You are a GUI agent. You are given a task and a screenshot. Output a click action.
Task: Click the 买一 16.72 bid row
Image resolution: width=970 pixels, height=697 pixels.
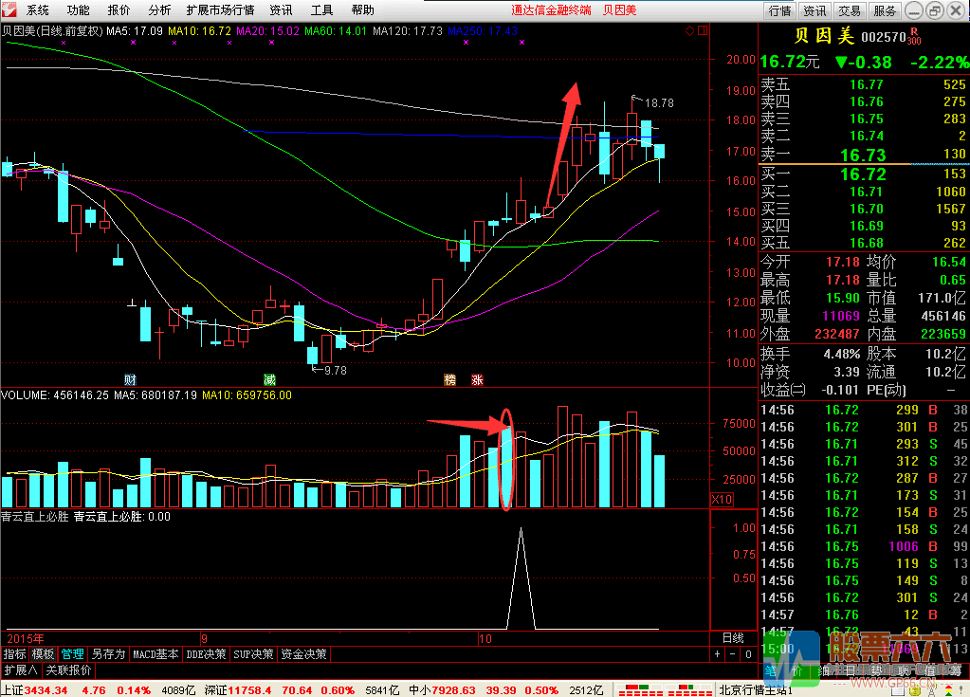[864, 174]
